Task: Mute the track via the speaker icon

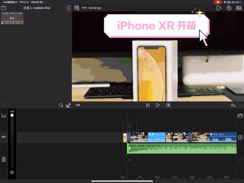Action: [12, 172]
